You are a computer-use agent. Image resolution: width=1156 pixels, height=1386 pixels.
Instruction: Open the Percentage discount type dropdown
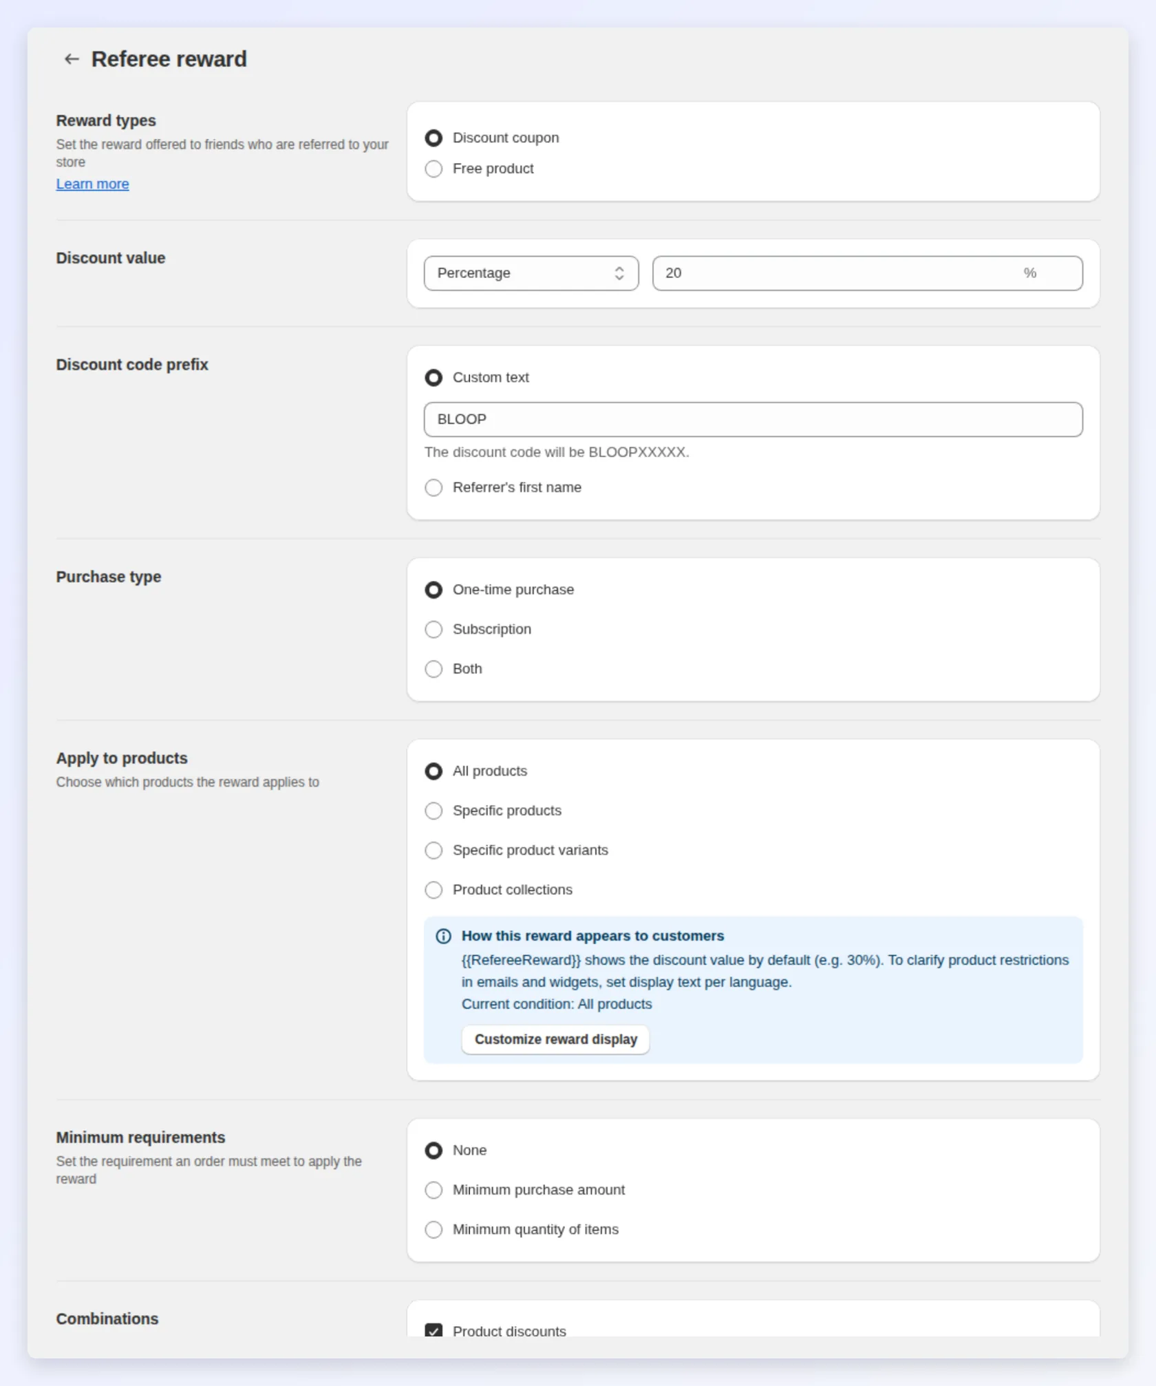tap(531, 273)
